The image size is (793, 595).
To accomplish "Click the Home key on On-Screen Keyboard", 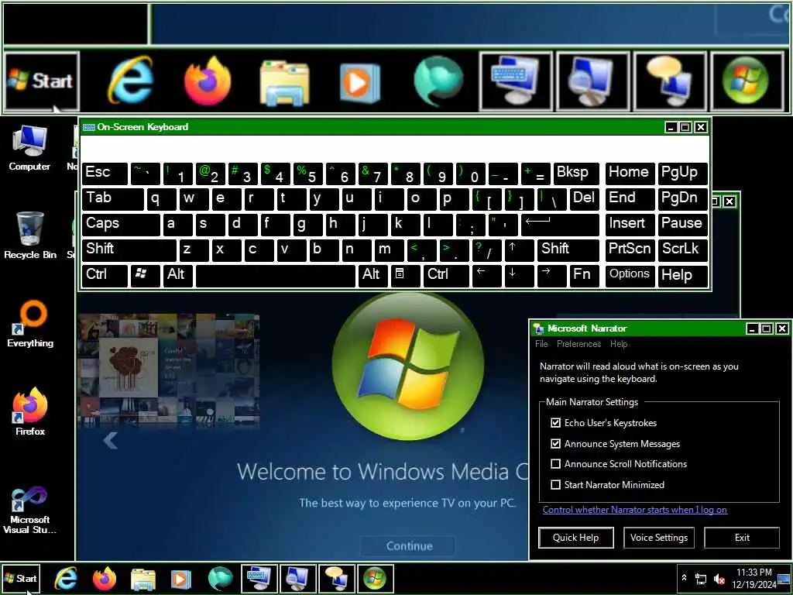I will click(630, 174).
